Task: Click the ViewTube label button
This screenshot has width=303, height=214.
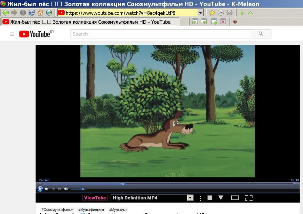Action: pyautogui.click(x=95, y=198)
